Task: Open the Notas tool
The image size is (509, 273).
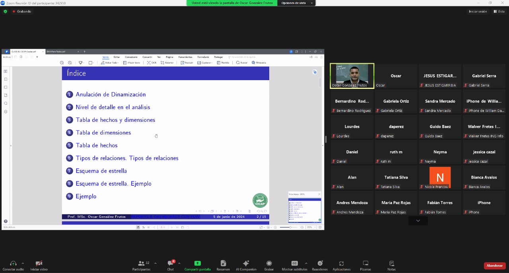Action: [x=391, y=265]
